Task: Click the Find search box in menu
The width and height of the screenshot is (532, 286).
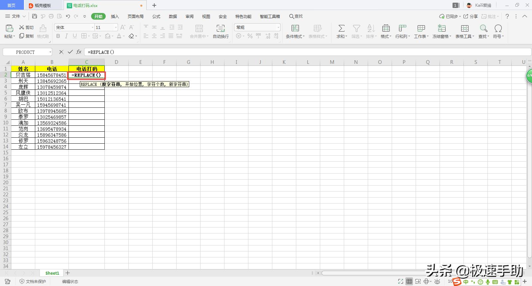Action: (296, 16)
